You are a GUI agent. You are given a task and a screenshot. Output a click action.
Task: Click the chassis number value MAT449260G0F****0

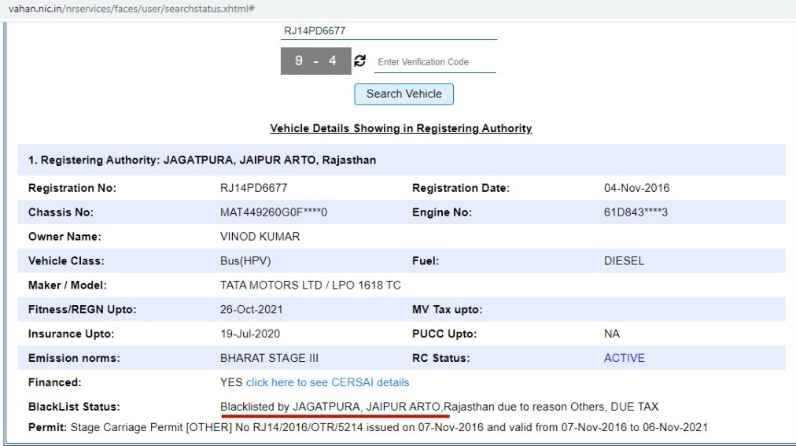pos(274,212)
